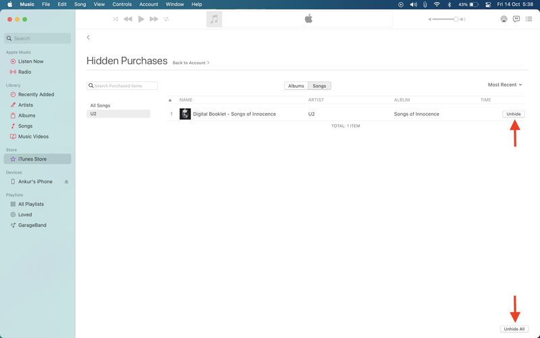Viewport: 540px width, 338px height.
Task: Sort by the TIME column header
Action: pos(485,99)
